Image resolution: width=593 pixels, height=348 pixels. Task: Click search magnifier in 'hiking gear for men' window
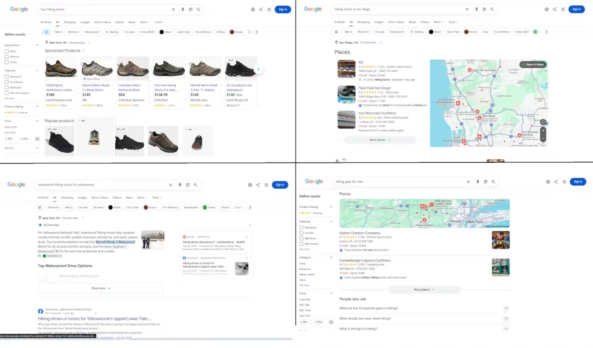click(x=493, y=182)
